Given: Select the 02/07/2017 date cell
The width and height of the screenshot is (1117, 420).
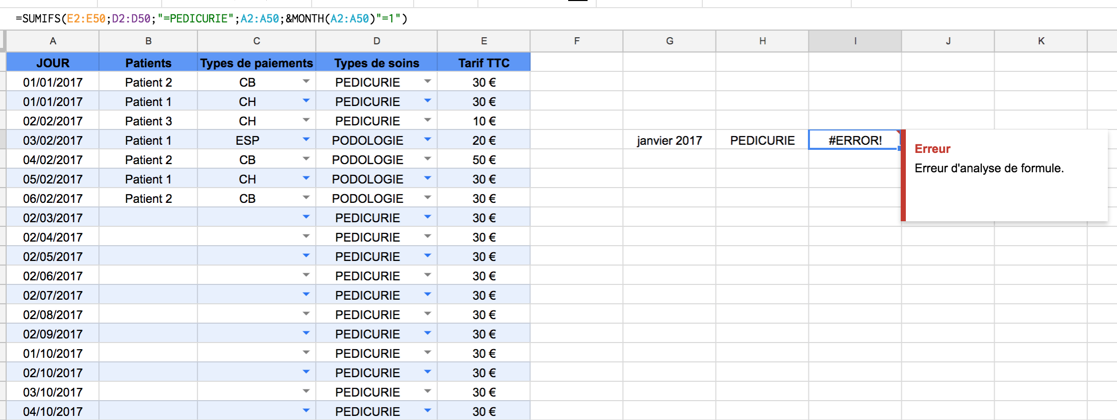Looking at the screenshot, I should click(x=53, y=295).
